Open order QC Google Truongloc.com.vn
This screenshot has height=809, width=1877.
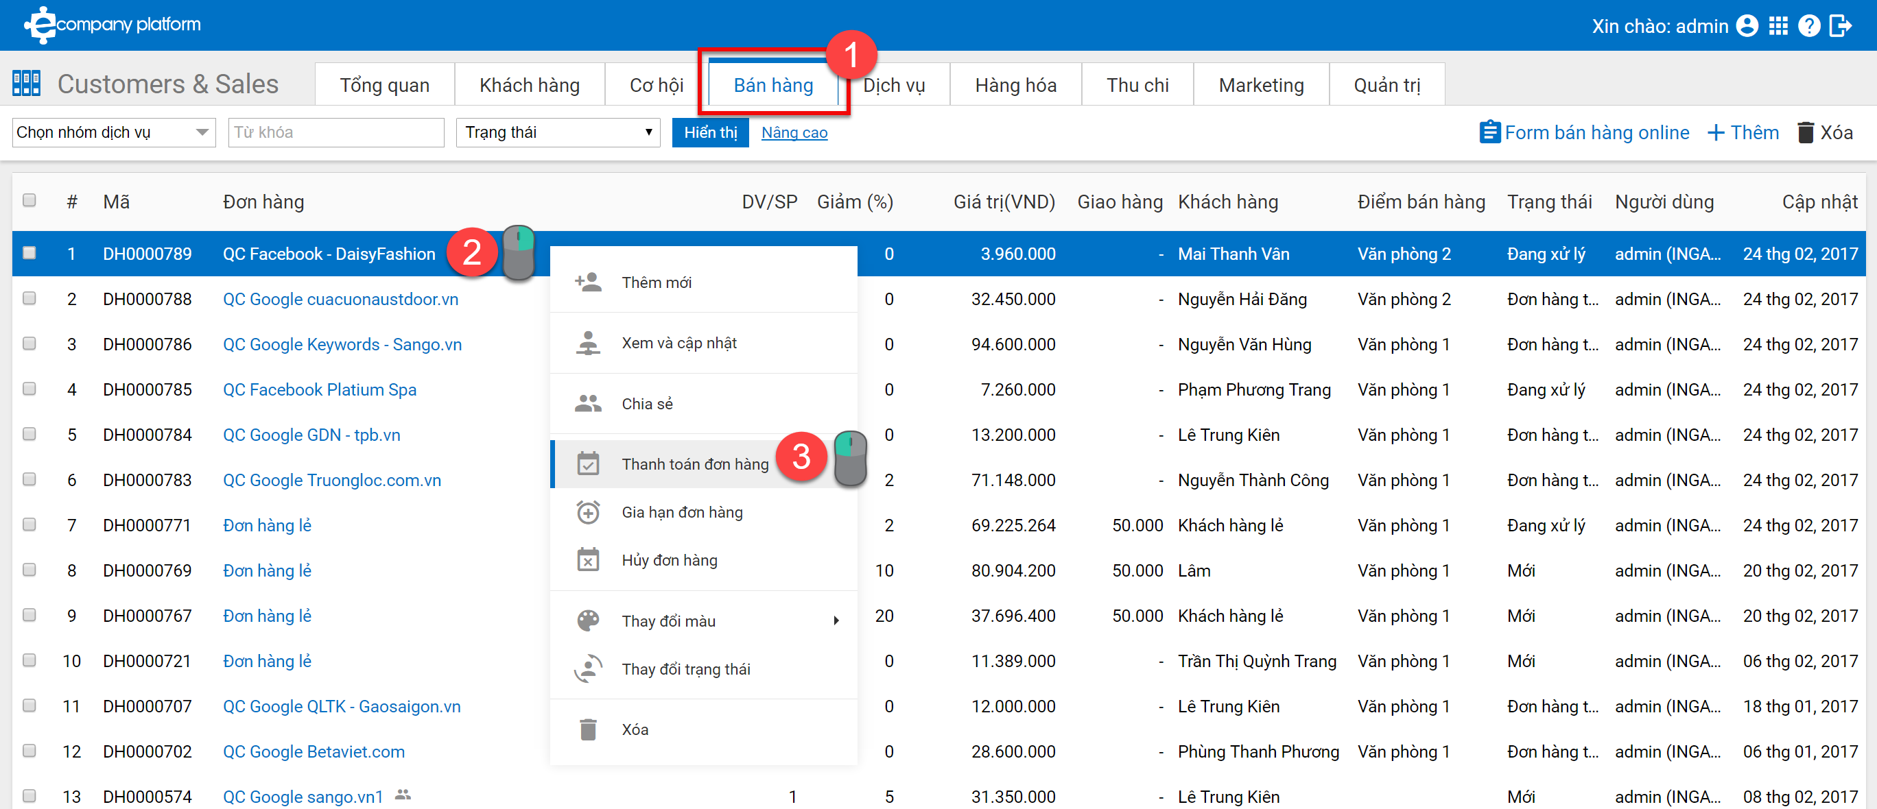point(331,480)
